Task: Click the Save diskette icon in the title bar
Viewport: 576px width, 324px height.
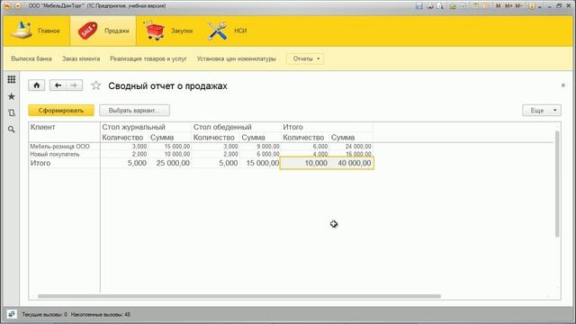Action: 419,6
